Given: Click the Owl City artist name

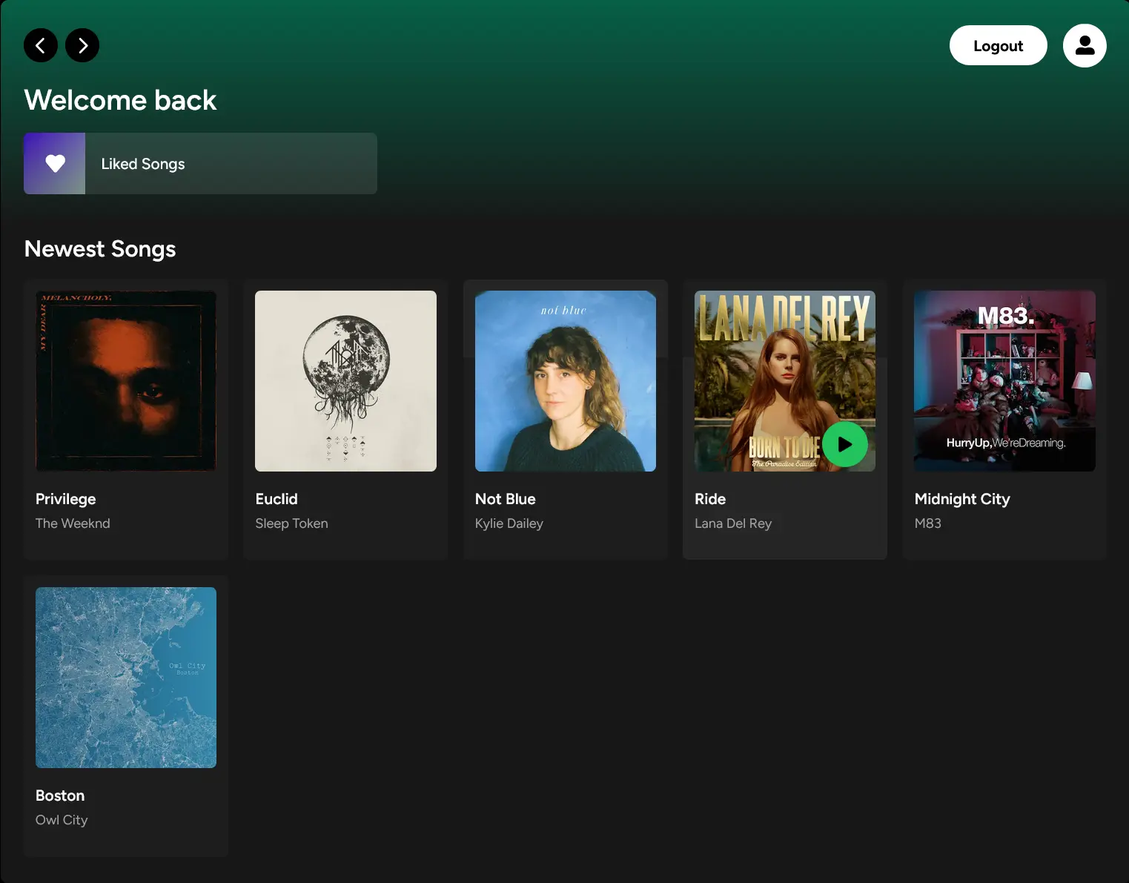Looking at the screenshot, I should click(62, 820).
